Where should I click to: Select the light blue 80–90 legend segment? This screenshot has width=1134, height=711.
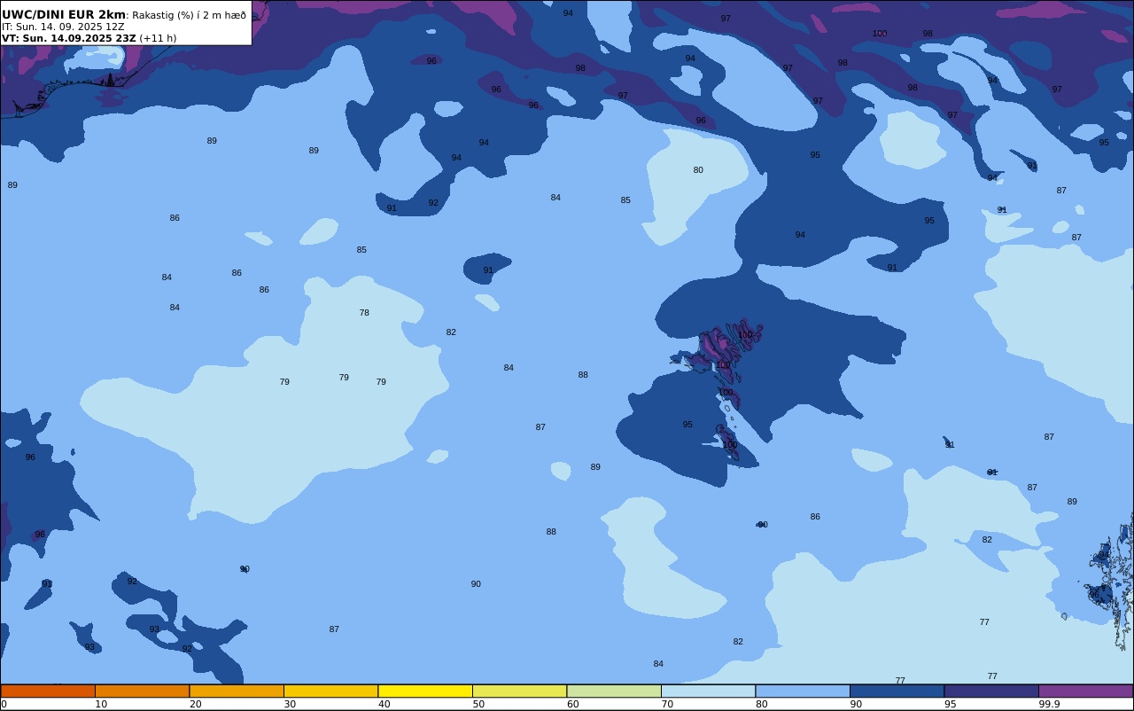coord(803,691)
